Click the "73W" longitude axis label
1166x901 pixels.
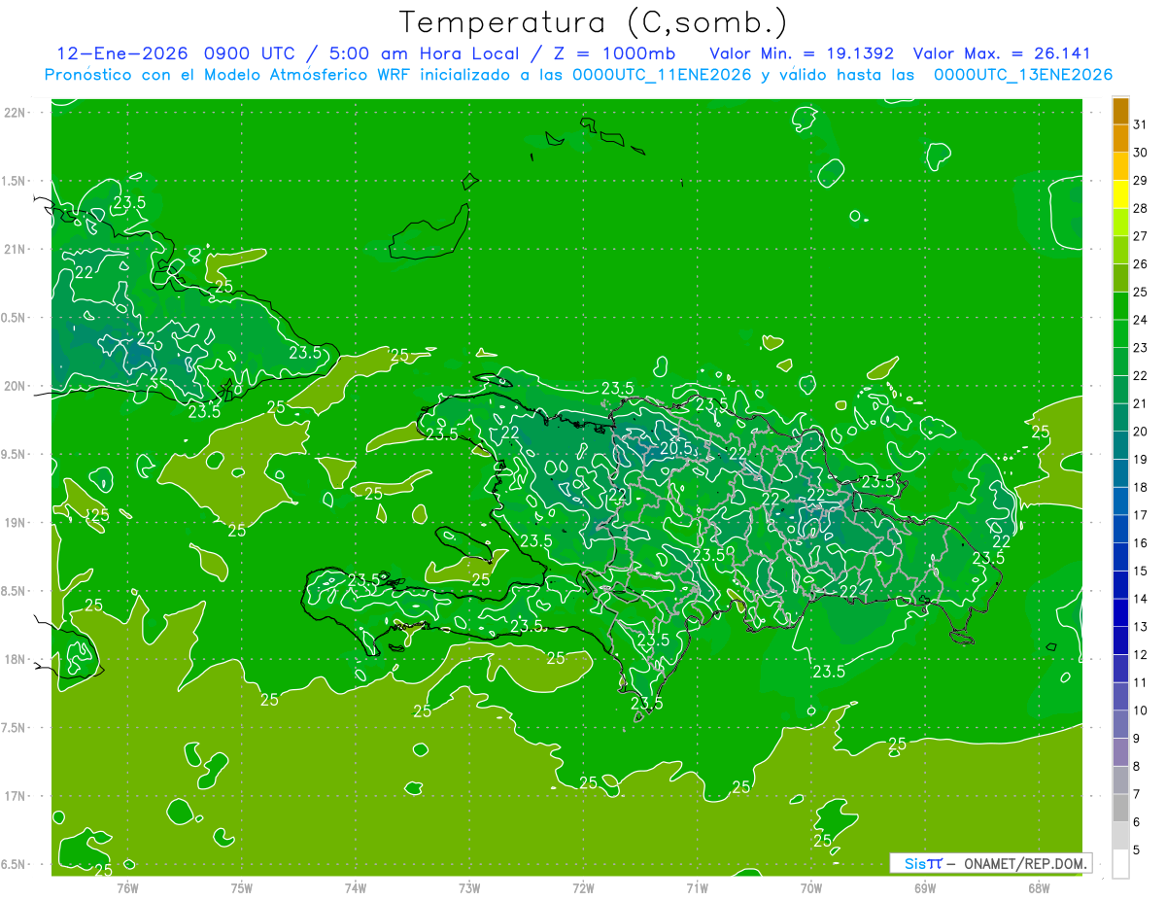pyautogui.click(x=469, y=888)
